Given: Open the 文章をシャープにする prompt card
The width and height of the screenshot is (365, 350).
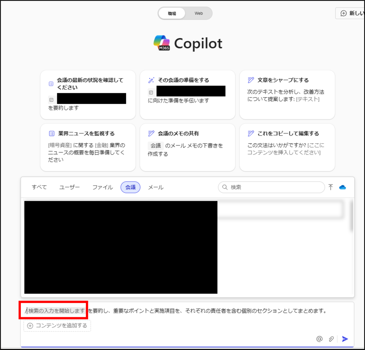Looking at the screenshot, I should point(287,95).
